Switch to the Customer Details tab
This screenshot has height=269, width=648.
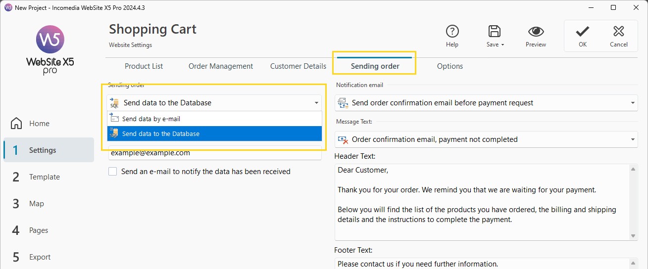click(x=298, y=66)
